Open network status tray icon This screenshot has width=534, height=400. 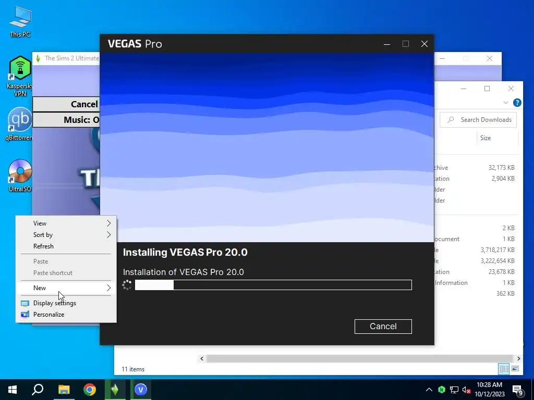click(454, 390)
